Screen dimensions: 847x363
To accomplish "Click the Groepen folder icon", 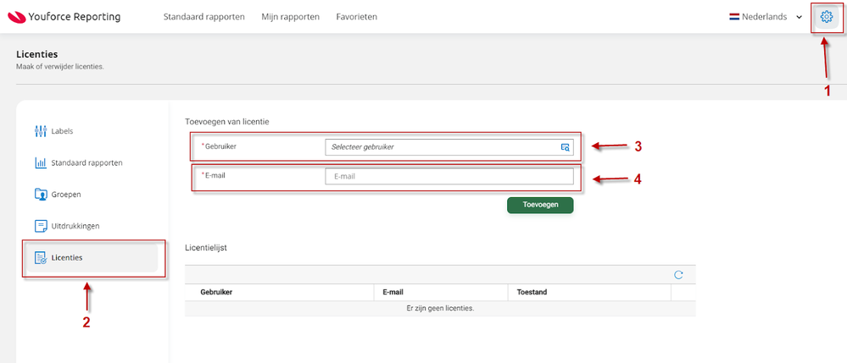I will (x=41, y=195).
